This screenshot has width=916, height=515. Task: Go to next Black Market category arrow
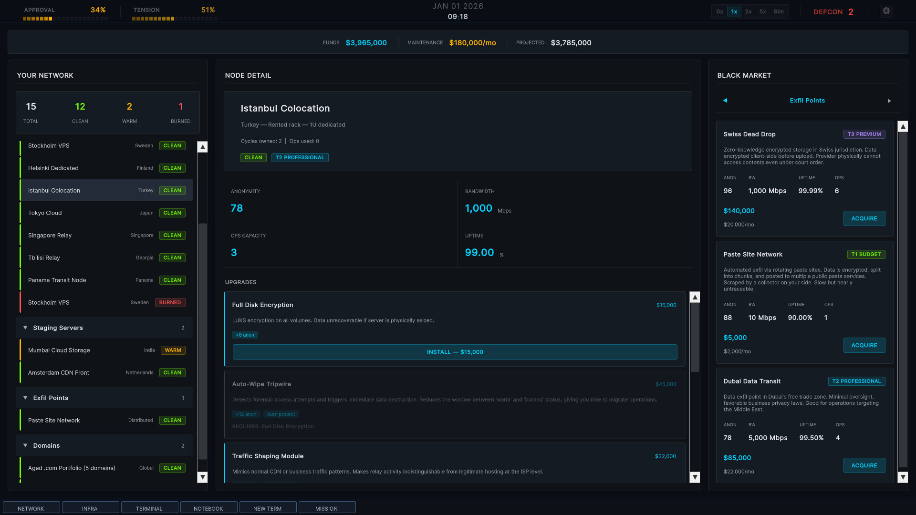coord(889,101)
